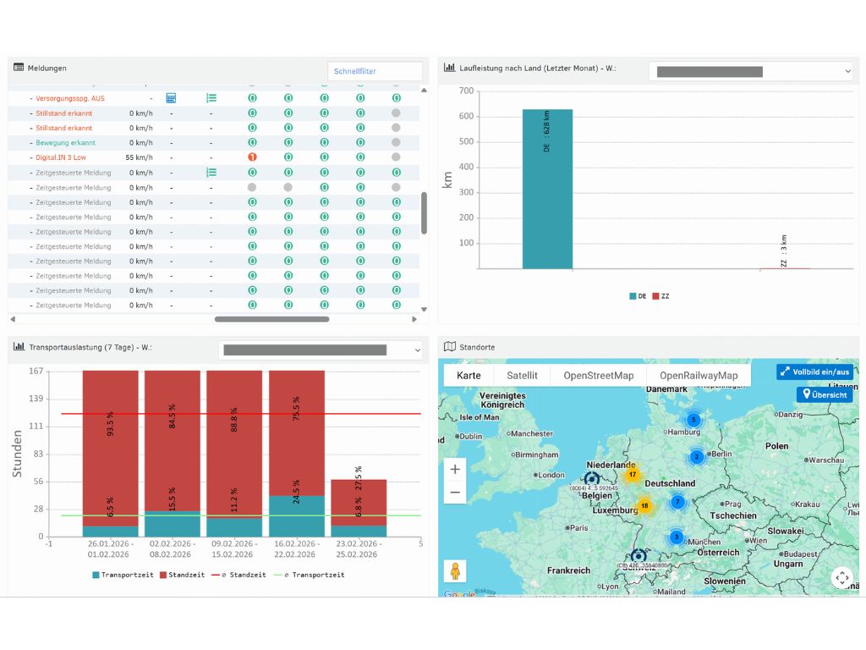Open the calculator icon in Versorgungsspg. AUS row

(x=171, y=98)
